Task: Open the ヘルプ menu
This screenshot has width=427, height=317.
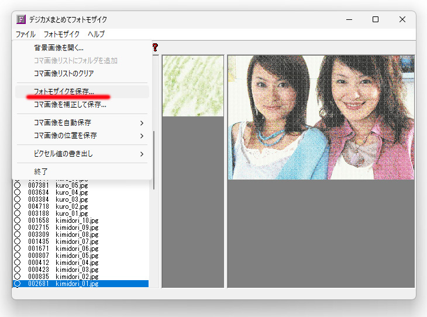Action: pyautogui.click(x=96, y=35)
